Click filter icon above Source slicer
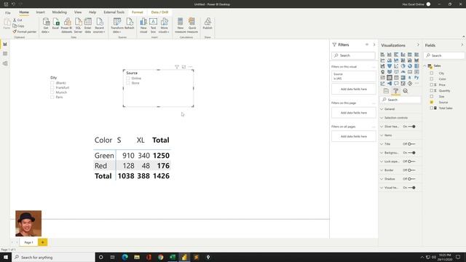 tap(177, 67)
